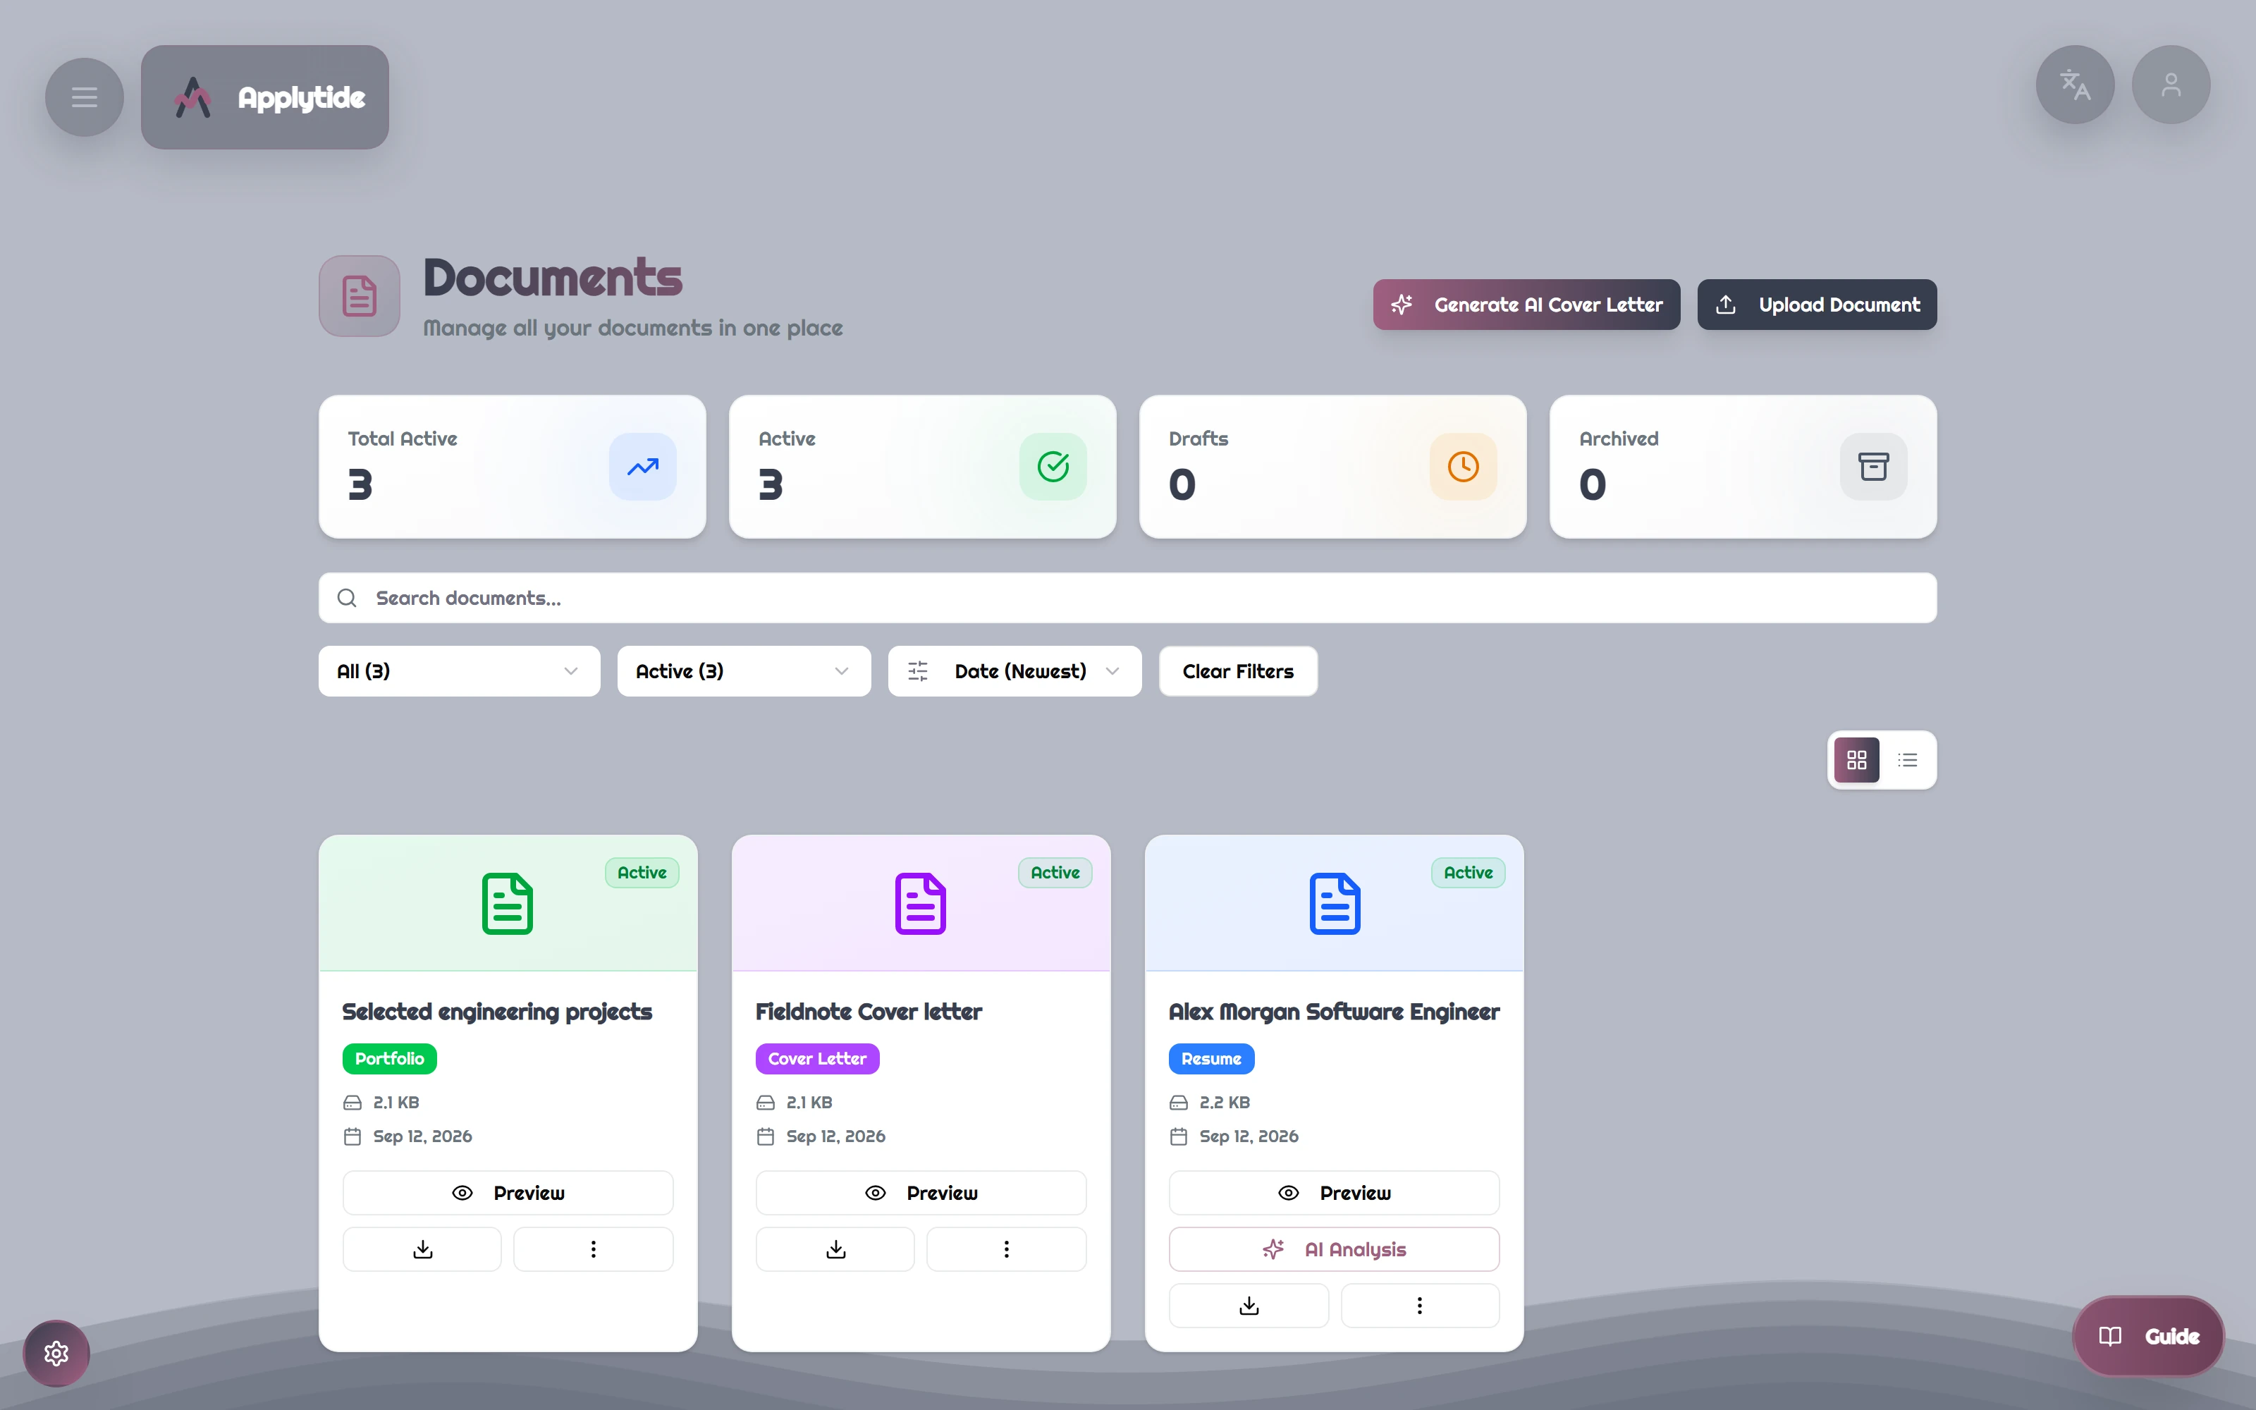Expand the Active (3) status dropdown
The width and height of the screenshot is (2256, 1410).
[744, 671]
